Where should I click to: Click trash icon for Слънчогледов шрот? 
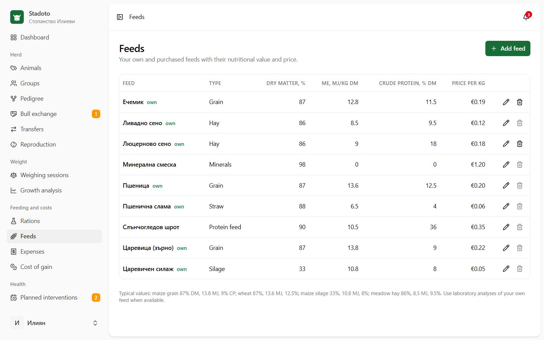tap(520, 227)
